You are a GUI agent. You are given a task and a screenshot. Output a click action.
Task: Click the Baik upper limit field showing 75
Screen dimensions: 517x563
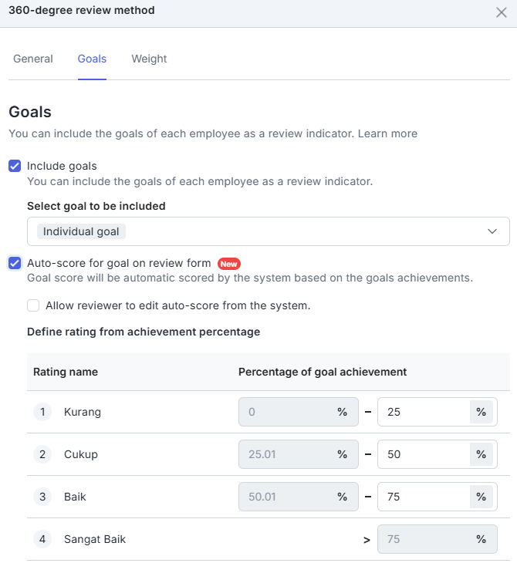(438, 497)
